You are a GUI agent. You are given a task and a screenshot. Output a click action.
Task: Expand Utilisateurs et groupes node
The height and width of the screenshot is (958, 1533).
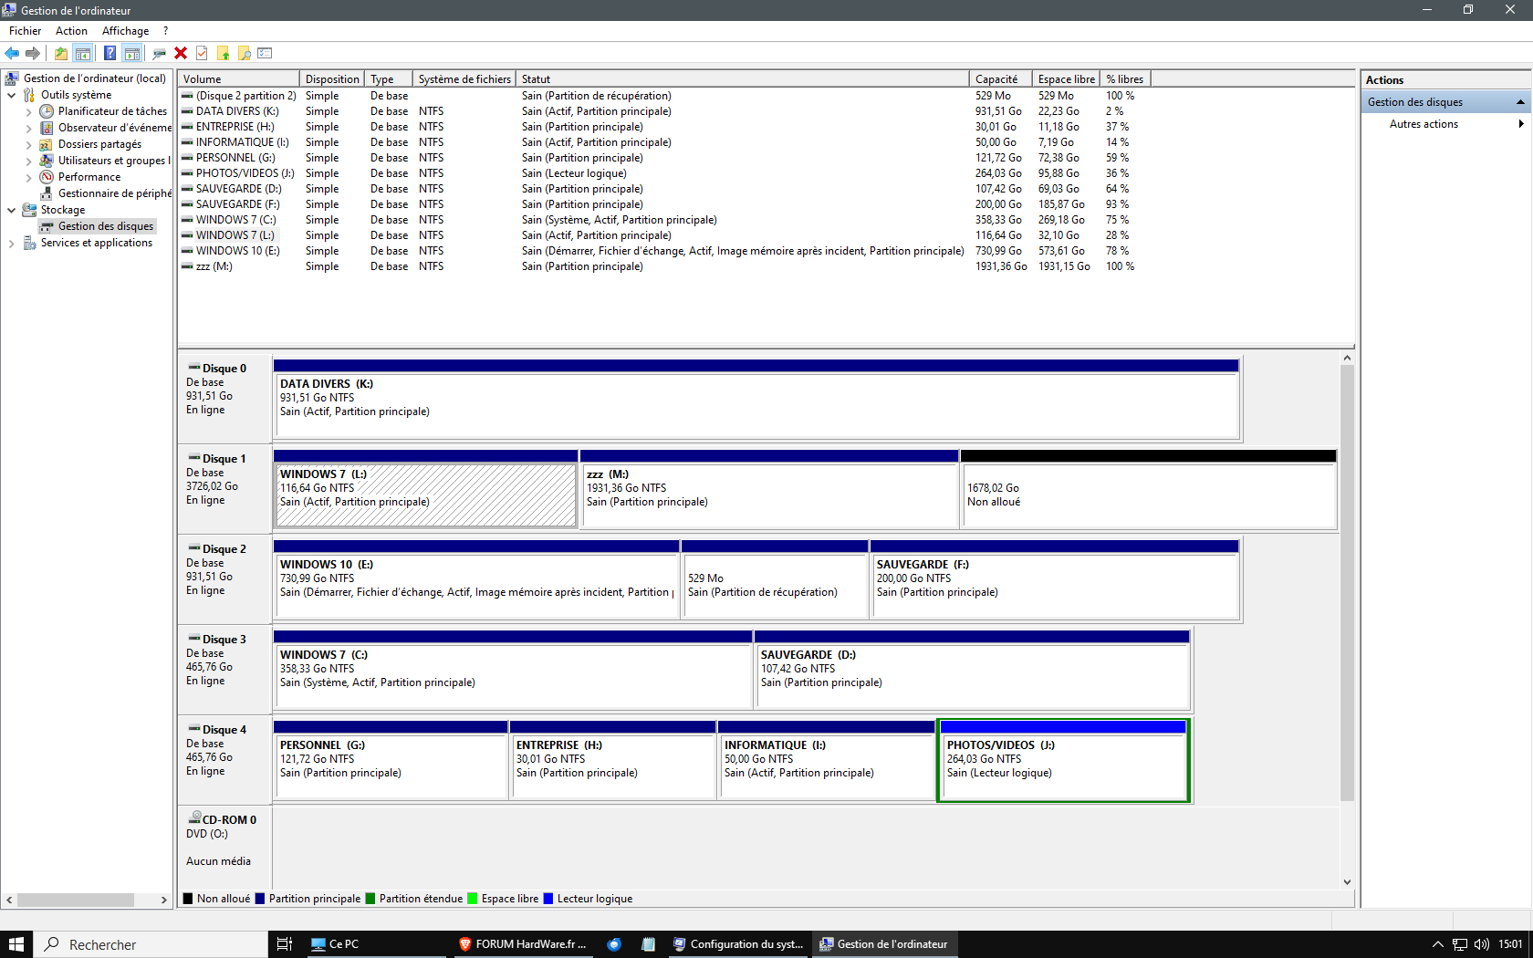click(x=28, y=161)
